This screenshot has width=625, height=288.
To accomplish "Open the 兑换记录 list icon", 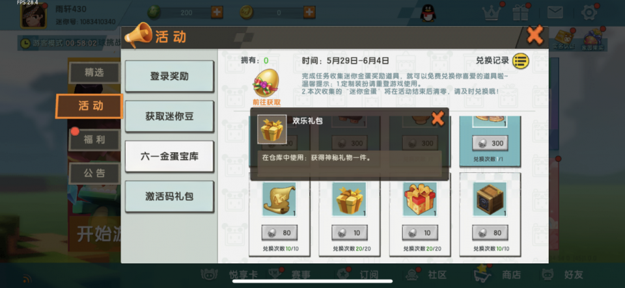I will pyautogui.click(x=521, y=61).
